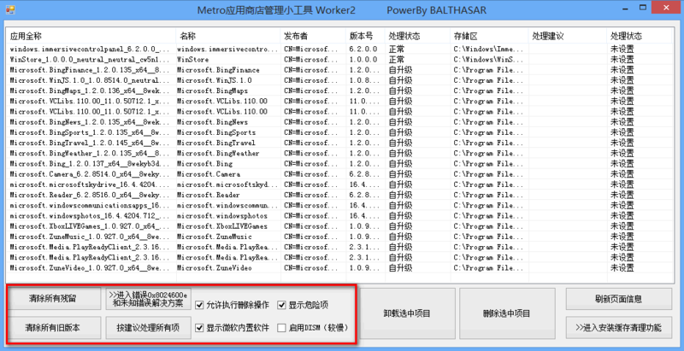Select Microsoft.BingFinance_1.2.0.135 row
This screenshot has width=684, height=351.
[x=339, y=70]
